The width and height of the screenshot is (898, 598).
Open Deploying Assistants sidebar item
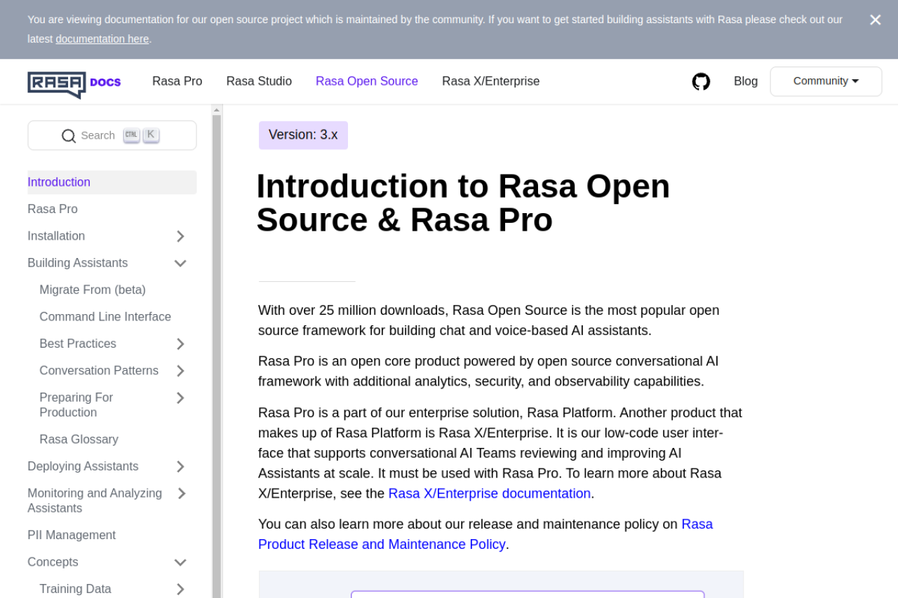coord(83,467)
